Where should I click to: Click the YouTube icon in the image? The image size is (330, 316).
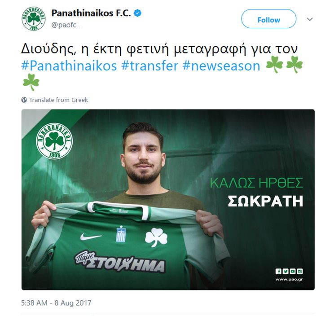click(x=293, y=271)
